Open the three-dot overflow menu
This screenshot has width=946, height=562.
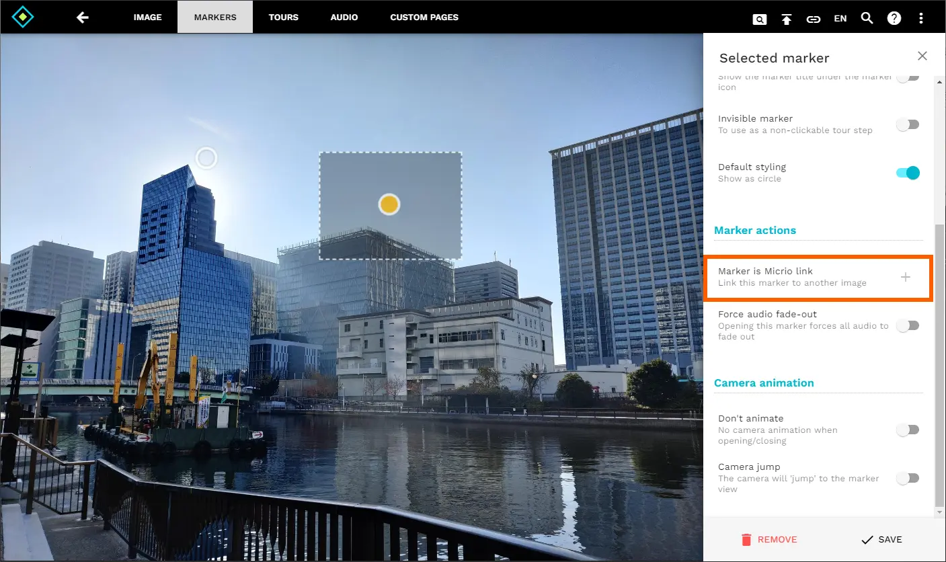(x=921, y=18)
